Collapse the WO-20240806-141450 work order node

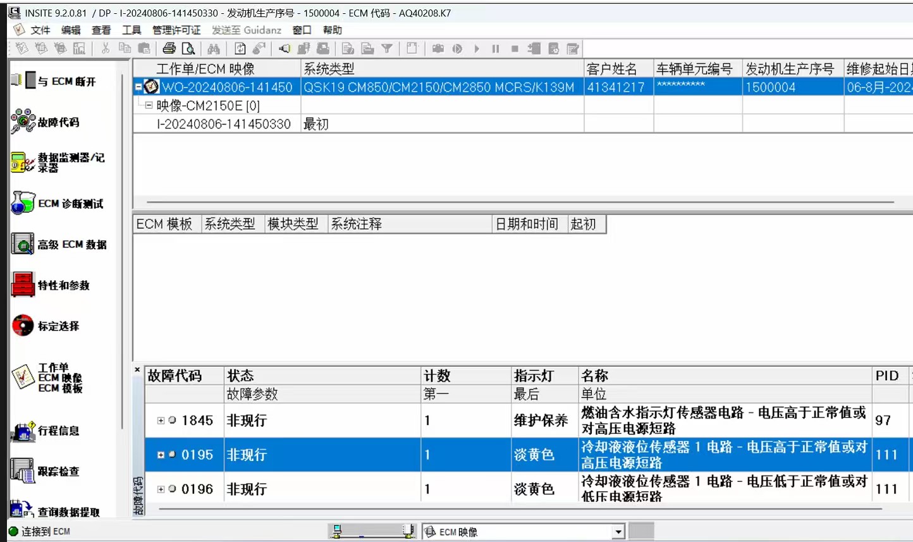click(x=138, y=87)
